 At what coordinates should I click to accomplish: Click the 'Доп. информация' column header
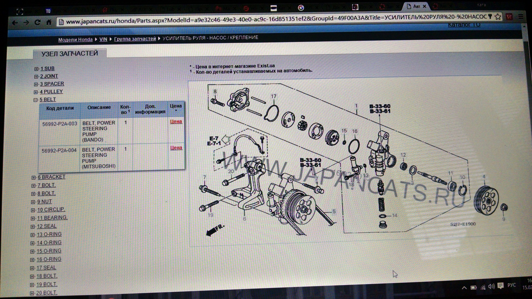tap(150, 109)
